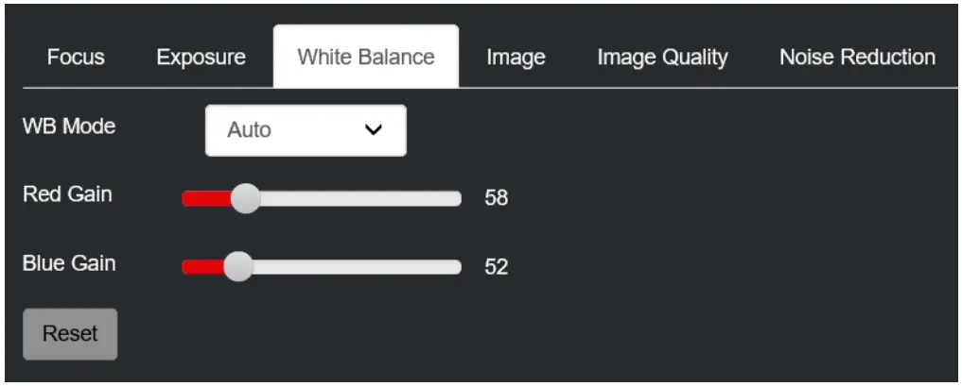This screenshot has height=386, width=962.
Task: Switch to the Focus tab
Action: (x=76, y=58)
